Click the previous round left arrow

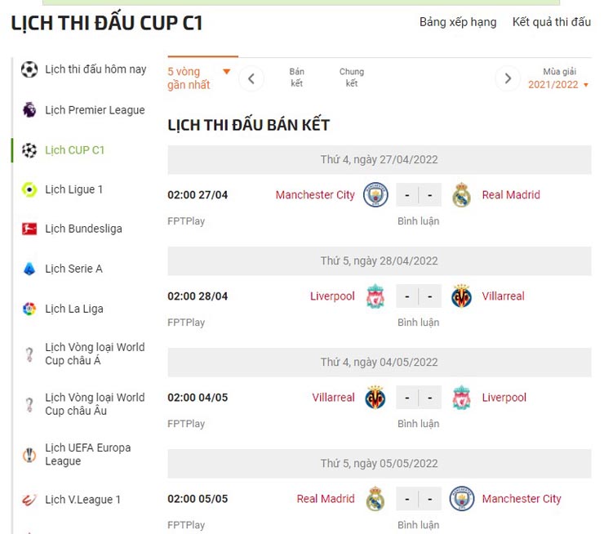coord(251,78)
